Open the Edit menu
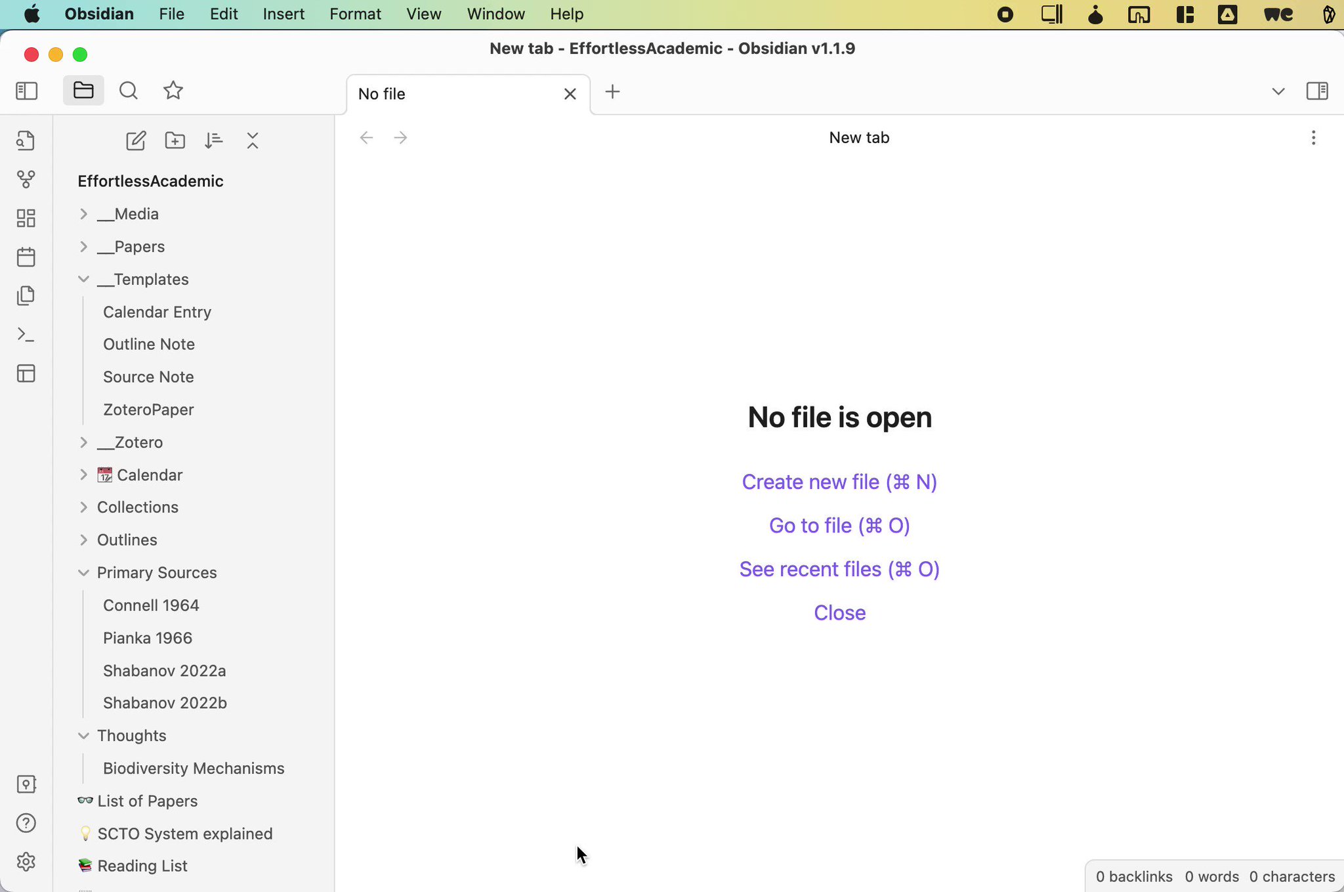This screenshot has height=892, width=1344. click(x=224, y=14)
